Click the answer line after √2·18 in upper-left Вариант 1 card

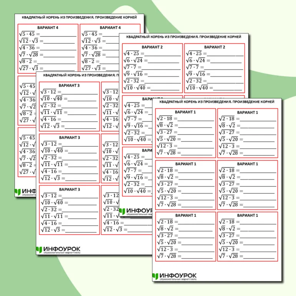[196, 121]
